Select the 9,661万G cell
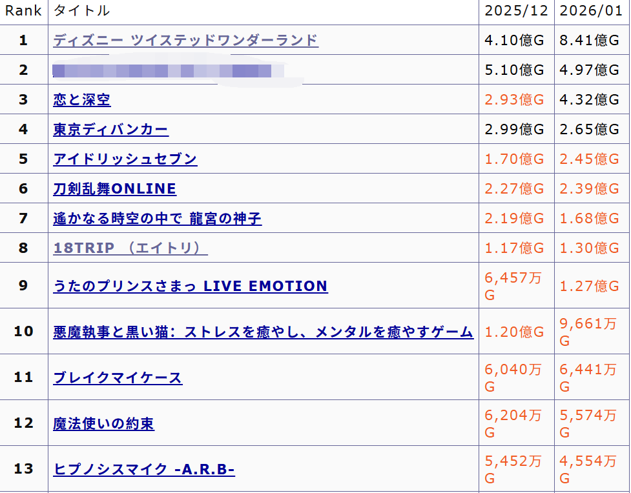The image size is (631, 493). click(592, 331)
